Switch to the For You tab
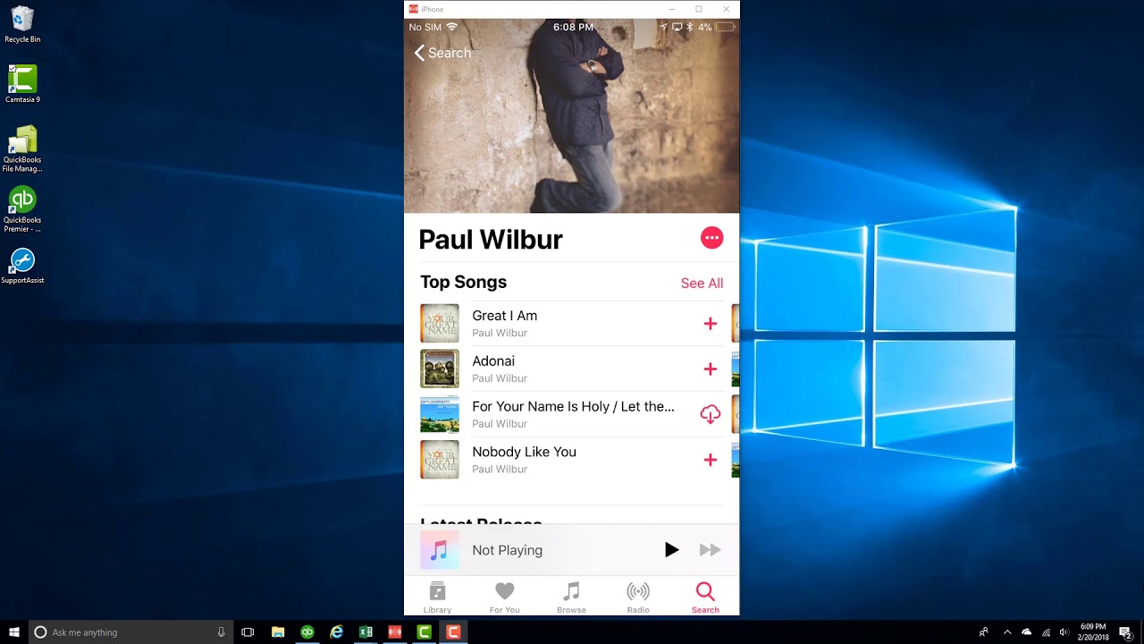Screen dimensions: 1144x644 (504, 597)
